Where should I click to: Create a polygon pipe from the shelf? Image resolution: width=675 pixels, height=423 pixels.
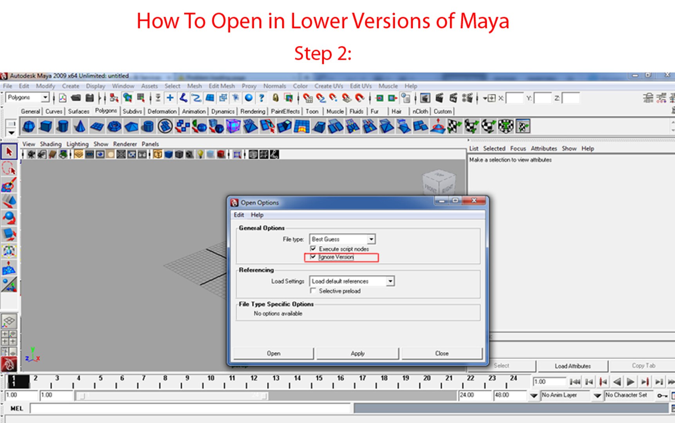148,127
